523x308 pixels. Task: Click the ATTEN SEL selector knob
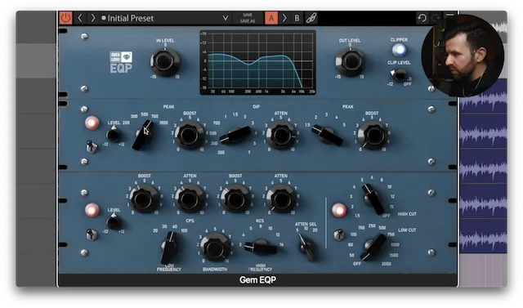(x=306, y=248)
